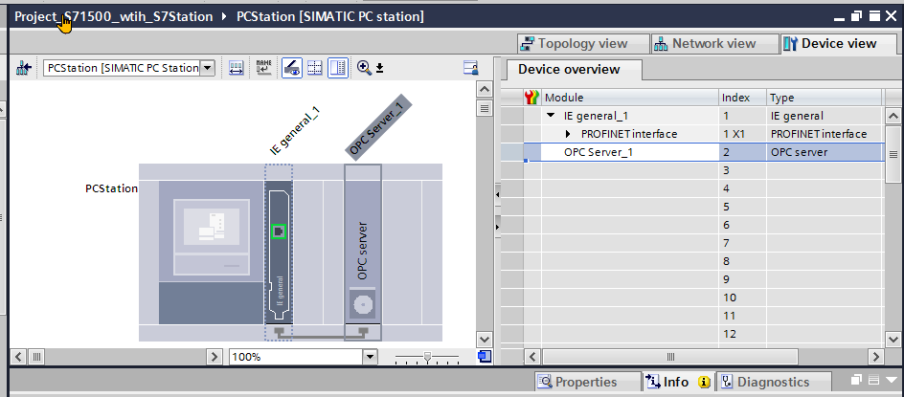Select index cell 12 in device overview

coord(742,334)
